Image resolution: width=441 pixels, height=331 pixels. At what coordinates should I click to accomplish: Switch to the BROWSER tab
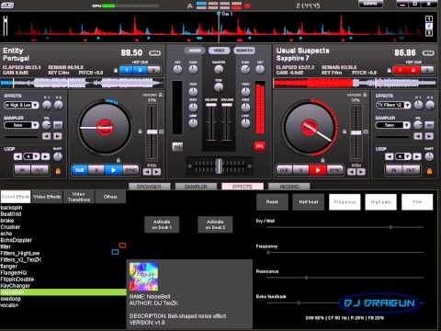pyautogui.click(x=149, y=187)
